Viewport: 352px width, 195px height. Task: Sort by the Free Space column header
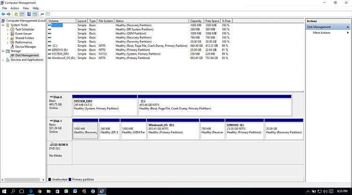click(x=212, y=21)
